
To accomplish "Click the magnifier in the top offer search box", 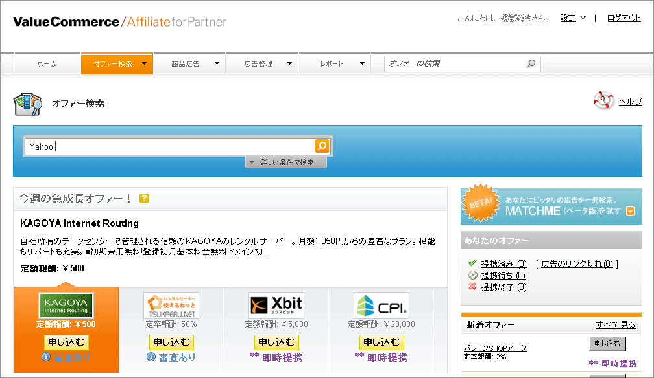I will coord(531,63).
